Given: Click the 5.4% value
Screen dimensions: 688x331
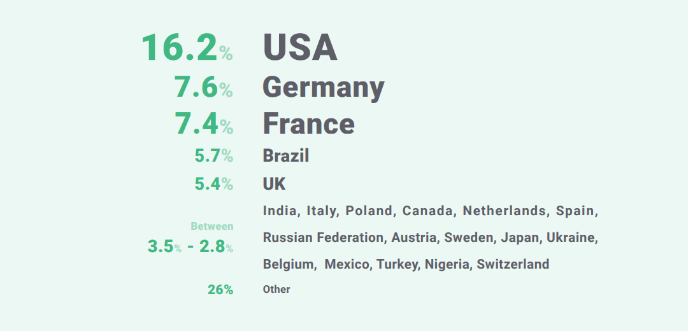Looking at the screenshot, I should pos(213,185).
